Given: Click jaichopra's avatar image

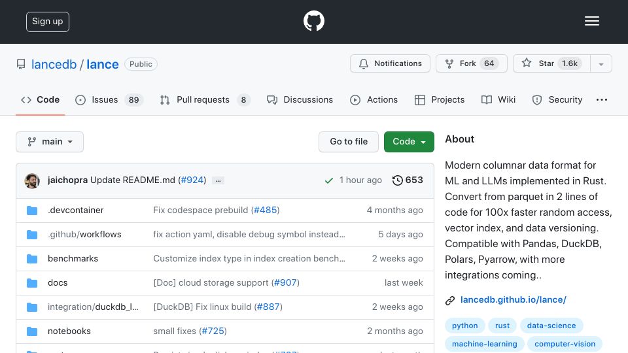Looking at the screenshot, I should tap(32, 181).
